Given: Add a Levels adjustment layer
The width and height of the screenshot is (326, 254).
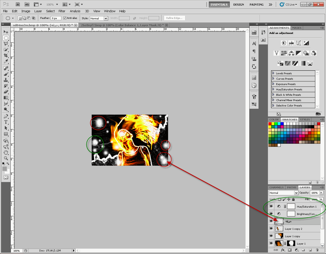Looking at the screenshot, I should (x=291, y=43).
